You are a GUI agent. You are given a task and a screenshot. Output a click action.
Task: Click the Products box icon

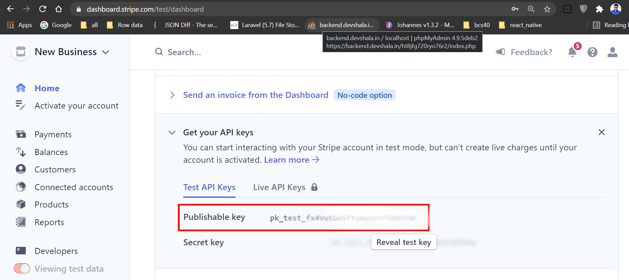pyautogui.click(x=21, y=204)
